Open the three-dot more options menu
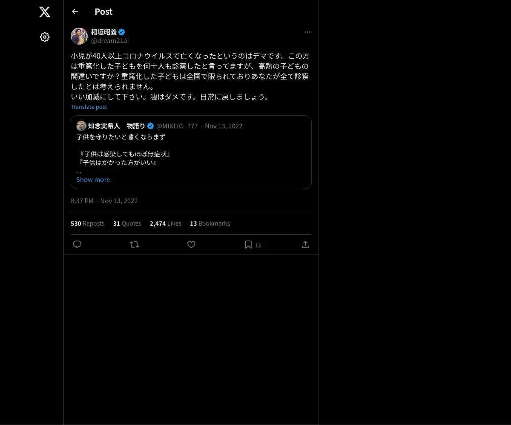Screen dimensions: 511x425 [x=307, y=32]
